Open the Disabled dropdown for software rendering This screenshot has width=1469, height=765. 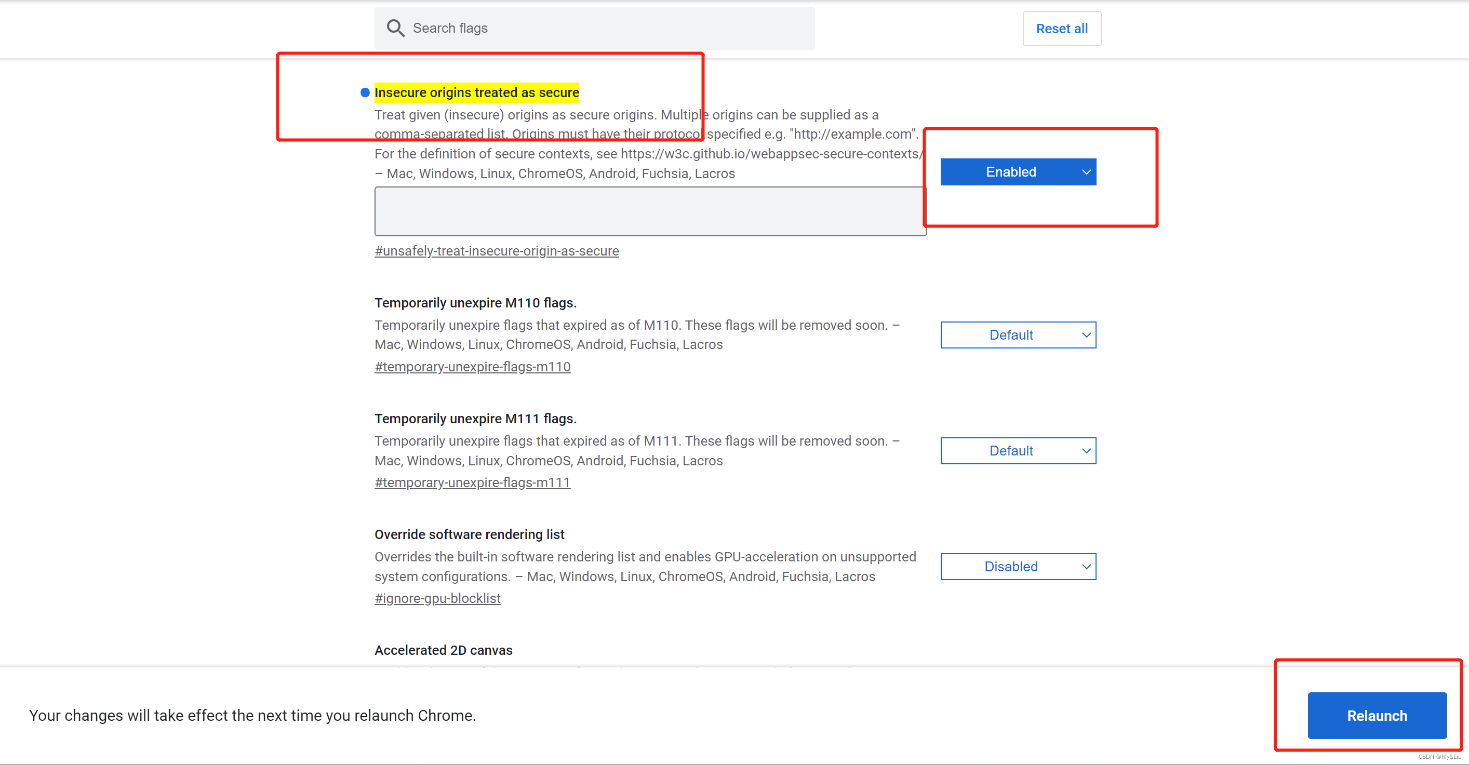[1010, 567]
